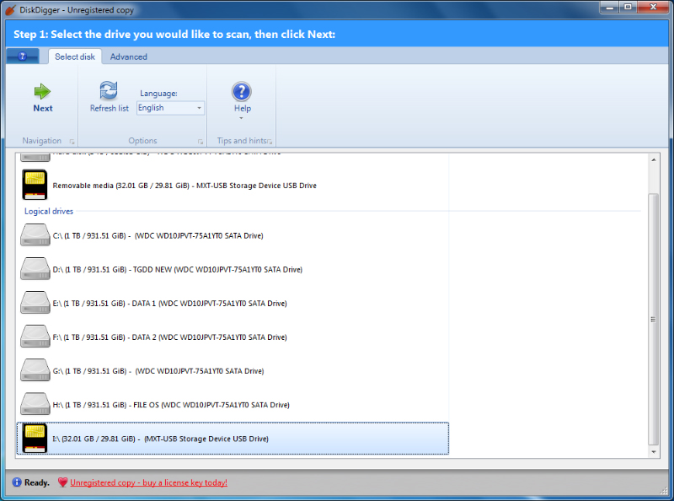Viewport: 674px width, 501px height.
Task: Click the I:\ memory card icon
Action: click(x=35, y=438)
